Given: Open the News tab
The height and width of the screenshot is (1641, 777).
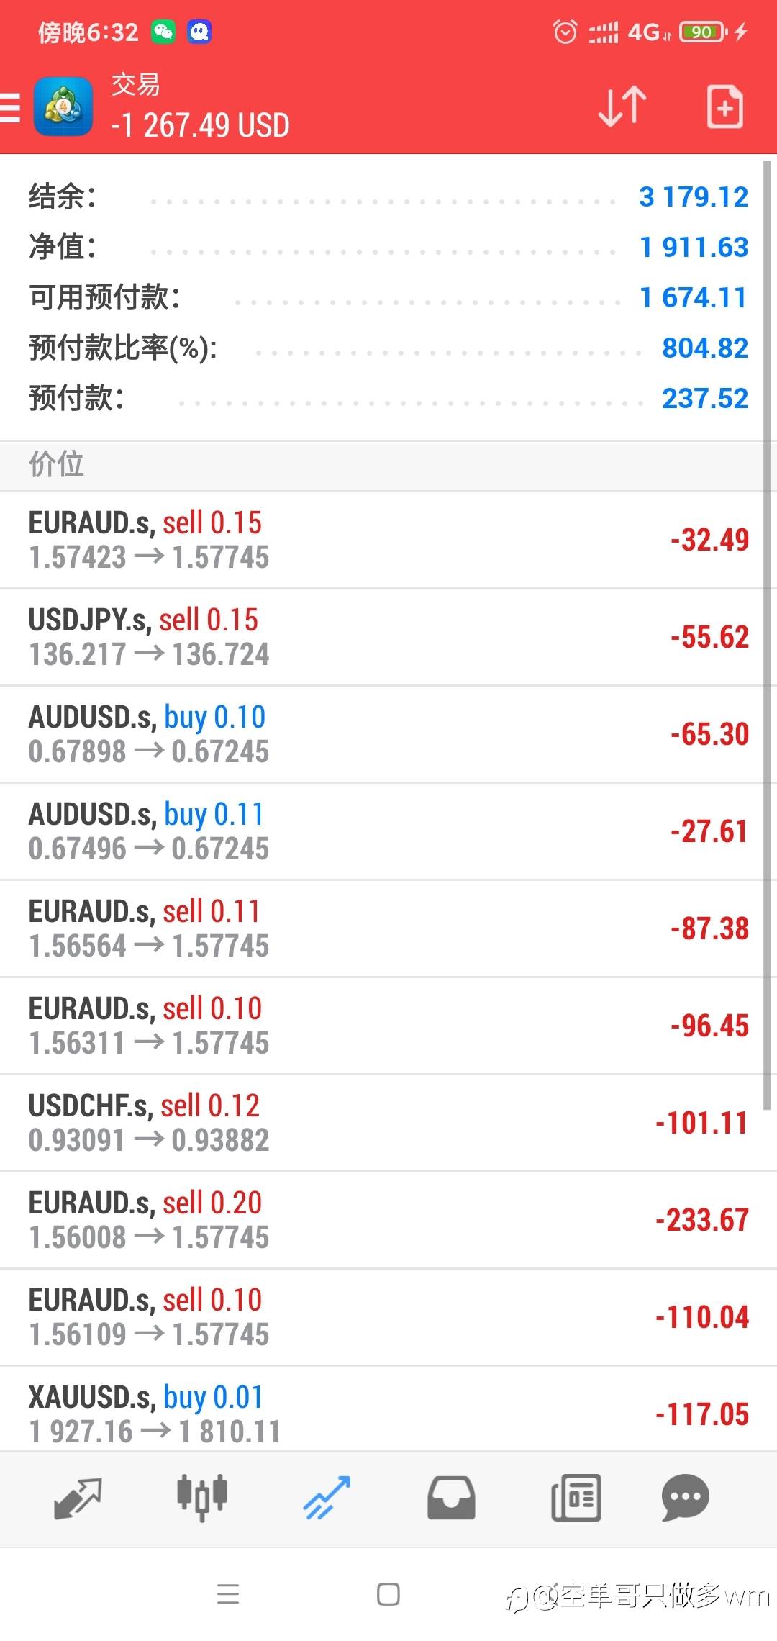Looking at the screenshot, I should coord(576,1498).
